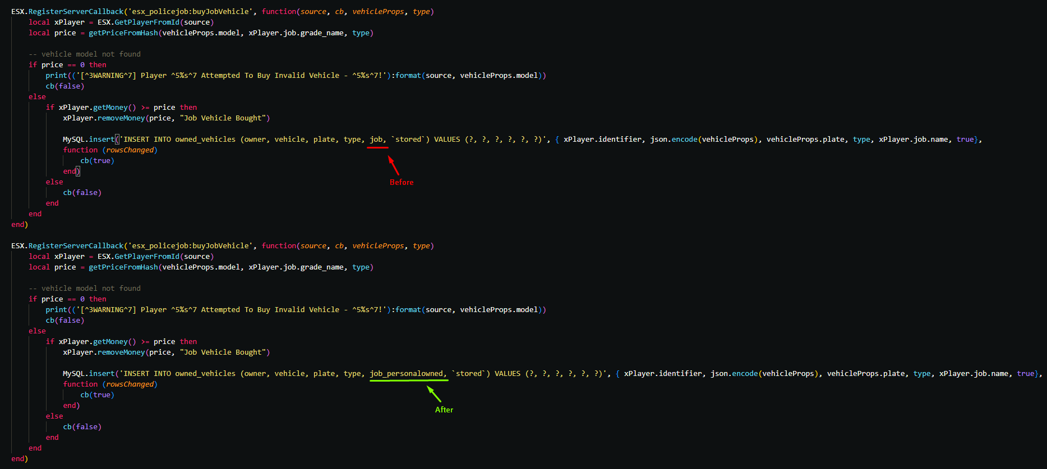Click the lower "-- vehicle model not found" comment
Screen dimensions: 1047x469
click(85, 289)
